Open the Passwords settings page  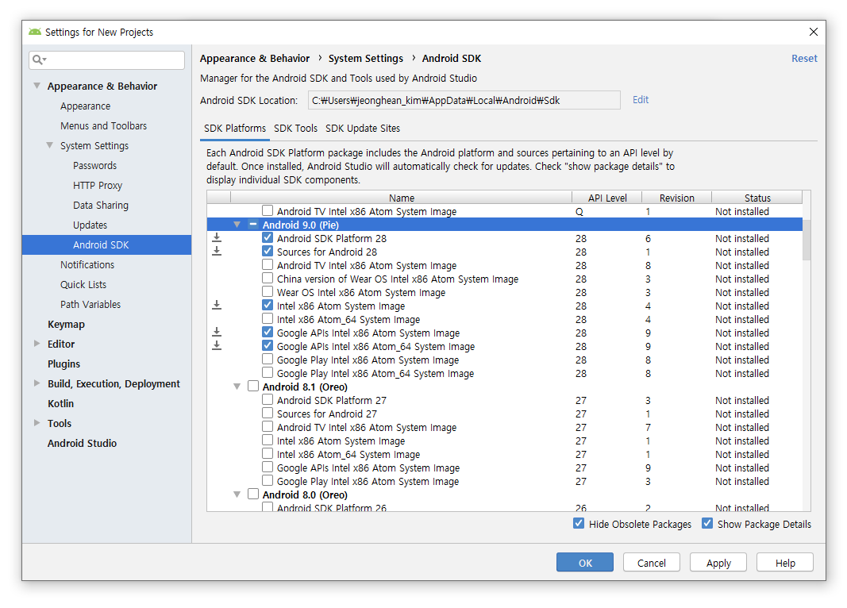(x=95, y=165)
